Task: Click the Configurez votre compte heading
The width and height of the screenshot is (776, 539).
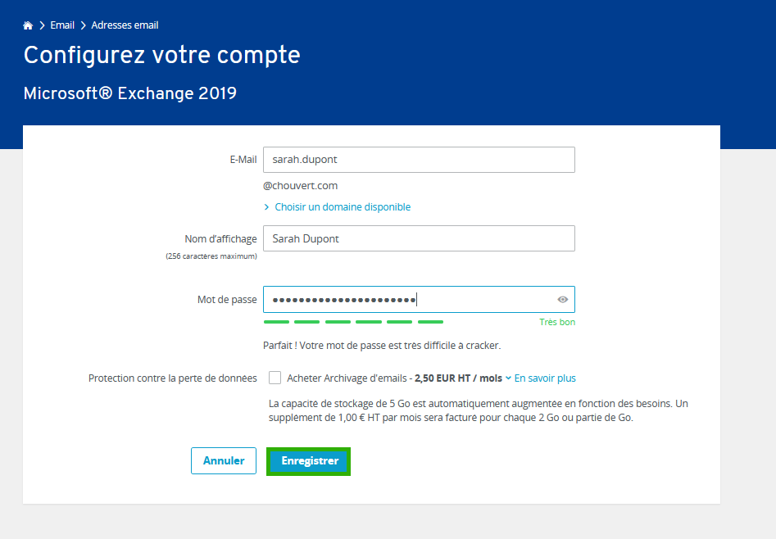Action: pyautogui.click(x=161, y=55)
